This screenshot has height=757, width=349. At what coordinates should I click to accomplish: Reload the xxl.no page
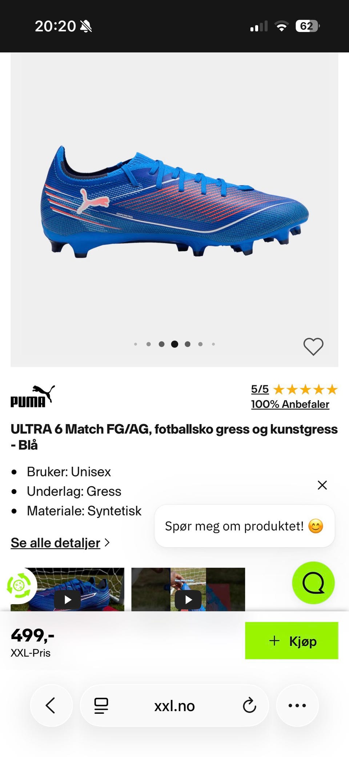coord(249,705)
